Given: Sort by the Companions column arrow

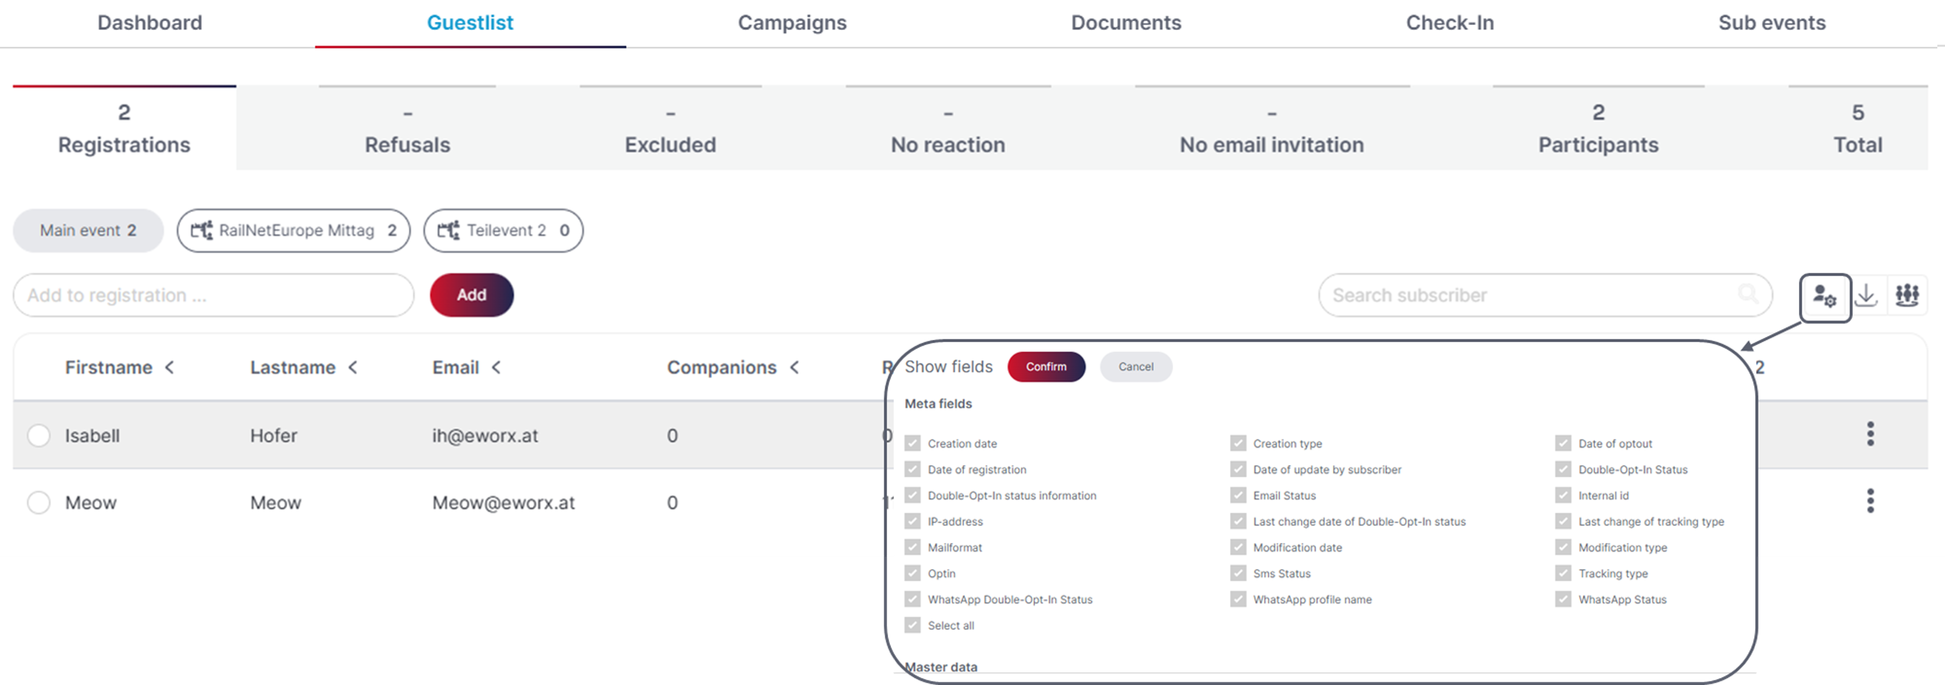Looking at the screenshot, I should coord(795,368).
